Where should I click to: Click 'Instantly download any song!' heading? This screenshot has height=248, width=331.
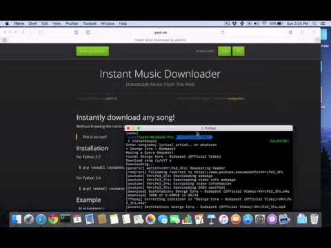click(x=126, y=118)
